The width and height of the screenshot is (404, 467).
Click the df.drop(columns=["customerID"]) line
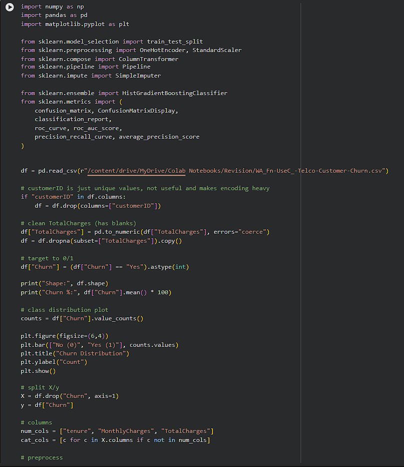pyautogui.click(x=98, y=206)
